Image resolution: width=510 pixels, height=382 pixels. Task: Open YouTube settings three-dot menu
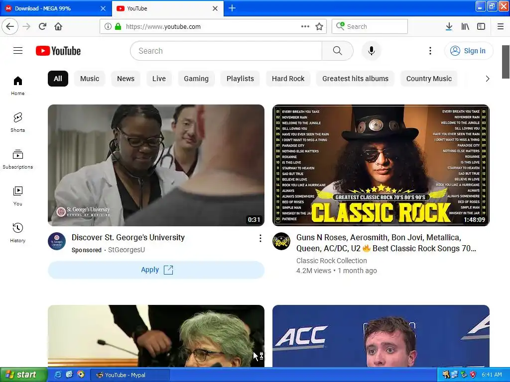[430, 51]
